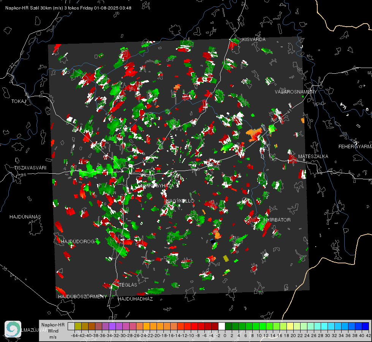Click the radar title text with timestamp 03:48
This screenshot has width=372, height=342.
pyautogui.click(x=68, y=8)
